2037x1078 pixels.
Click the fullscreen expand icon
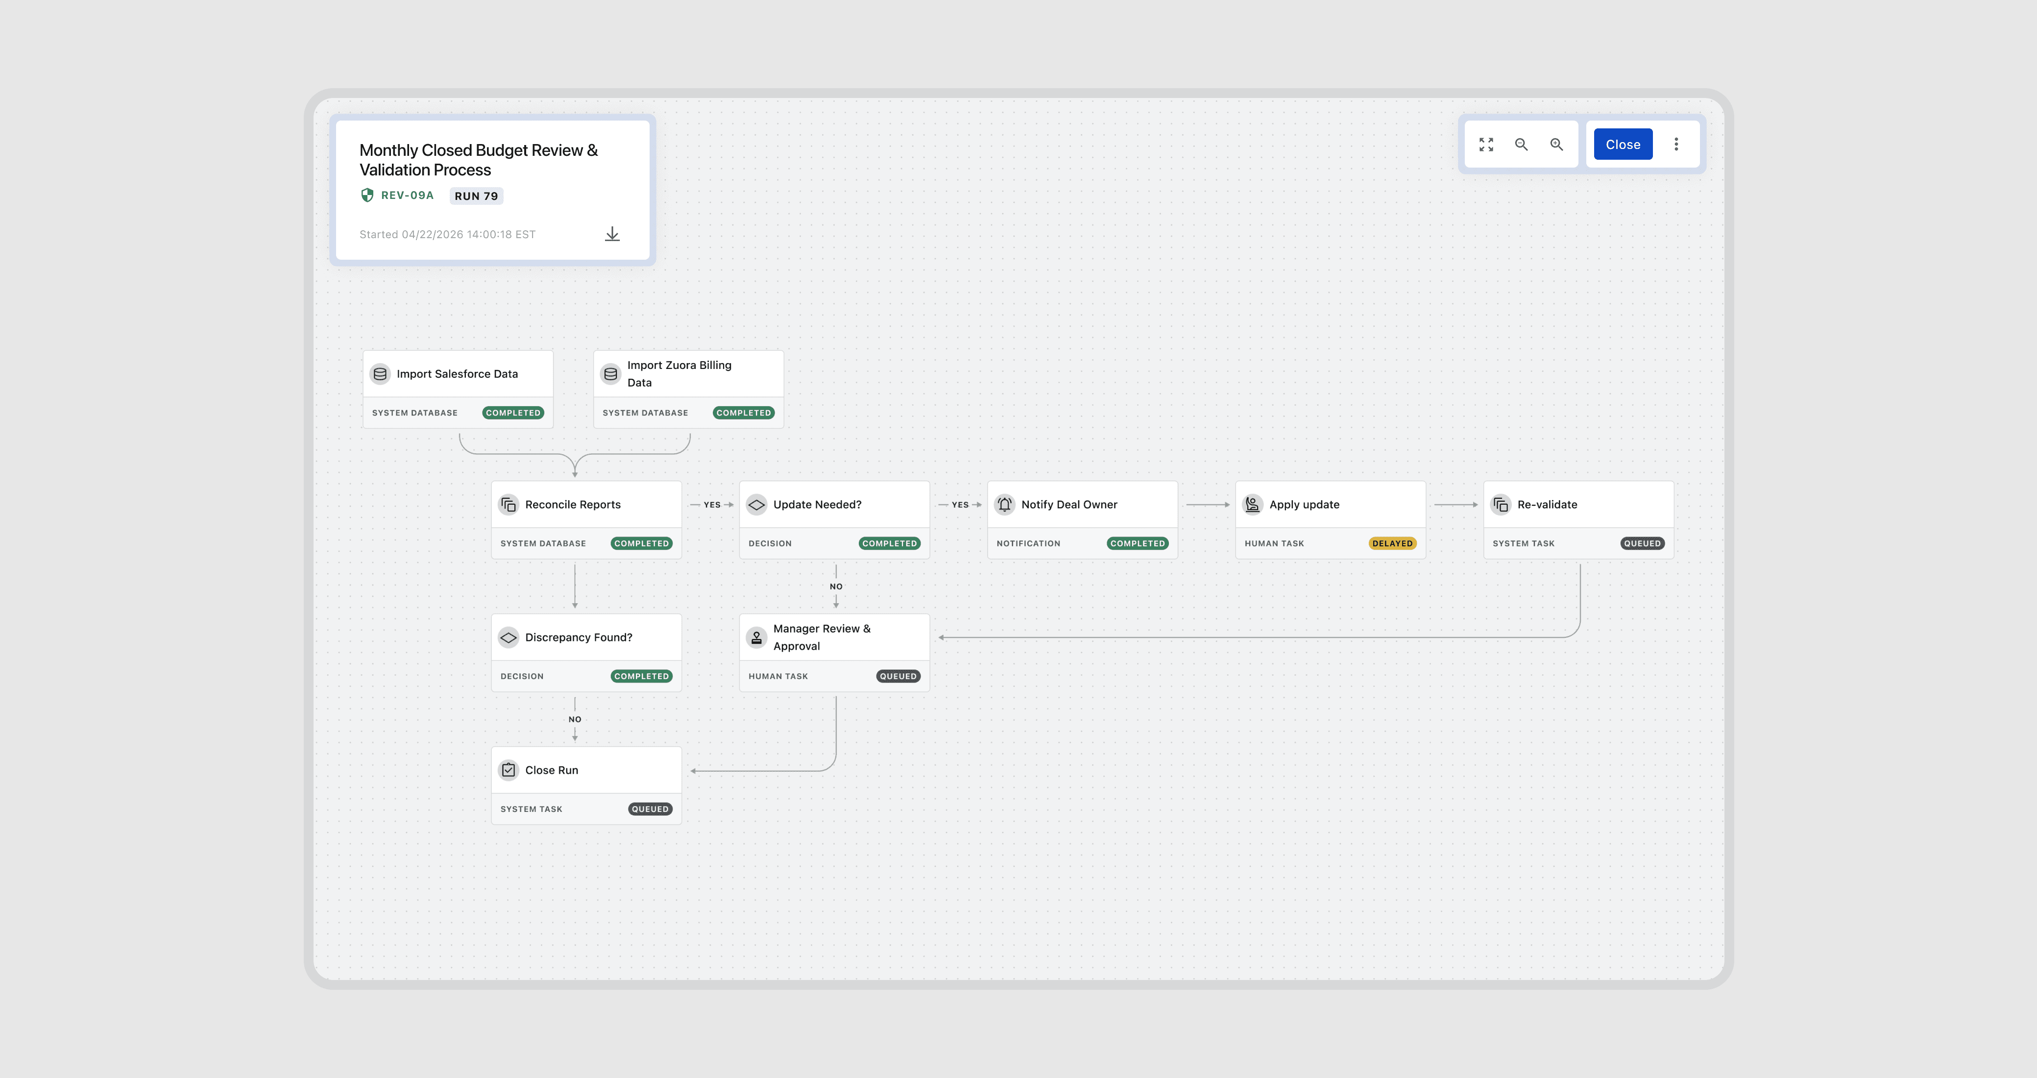(x=1486, y=144)
